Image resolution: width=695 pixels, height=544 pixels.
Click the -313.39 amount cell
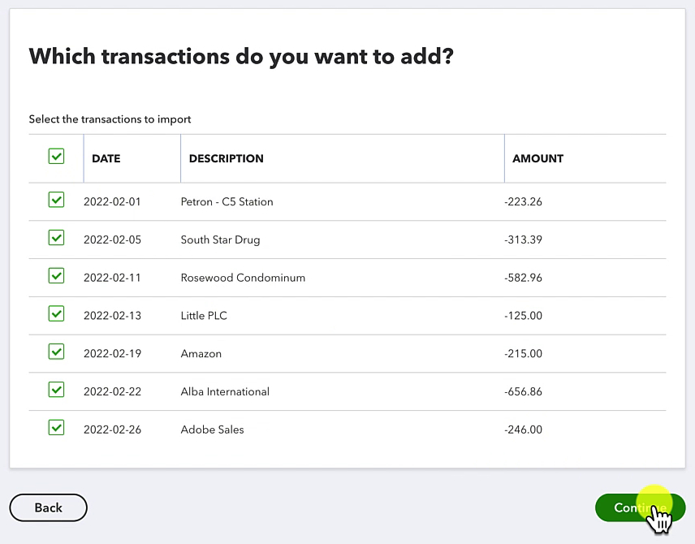(x=523, y=240)
